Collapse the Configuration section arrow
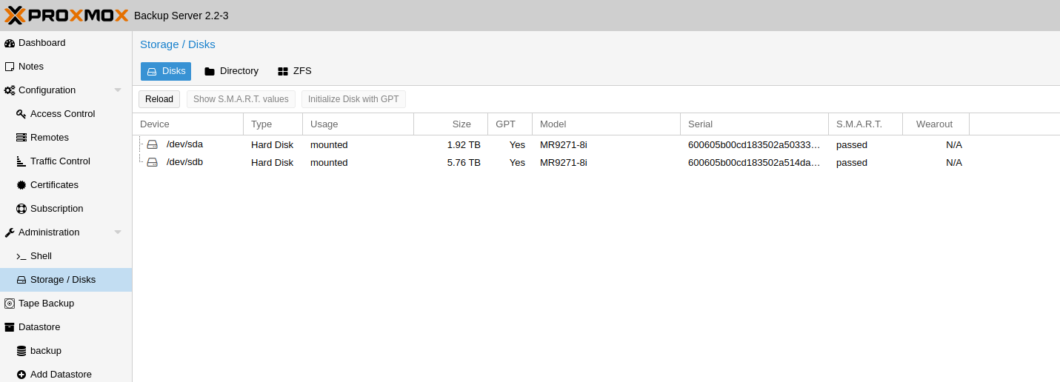 coord(118,90)
